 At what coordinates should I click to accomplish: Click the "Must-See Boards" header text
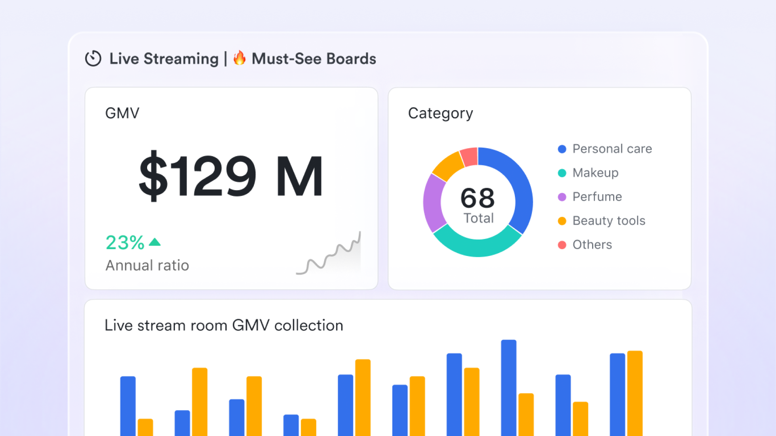(314, 59)
